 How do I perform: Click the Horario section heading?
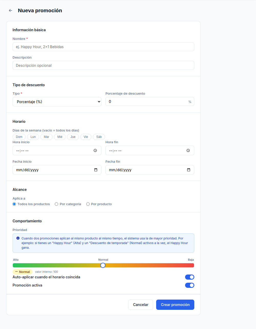(19, 122)
